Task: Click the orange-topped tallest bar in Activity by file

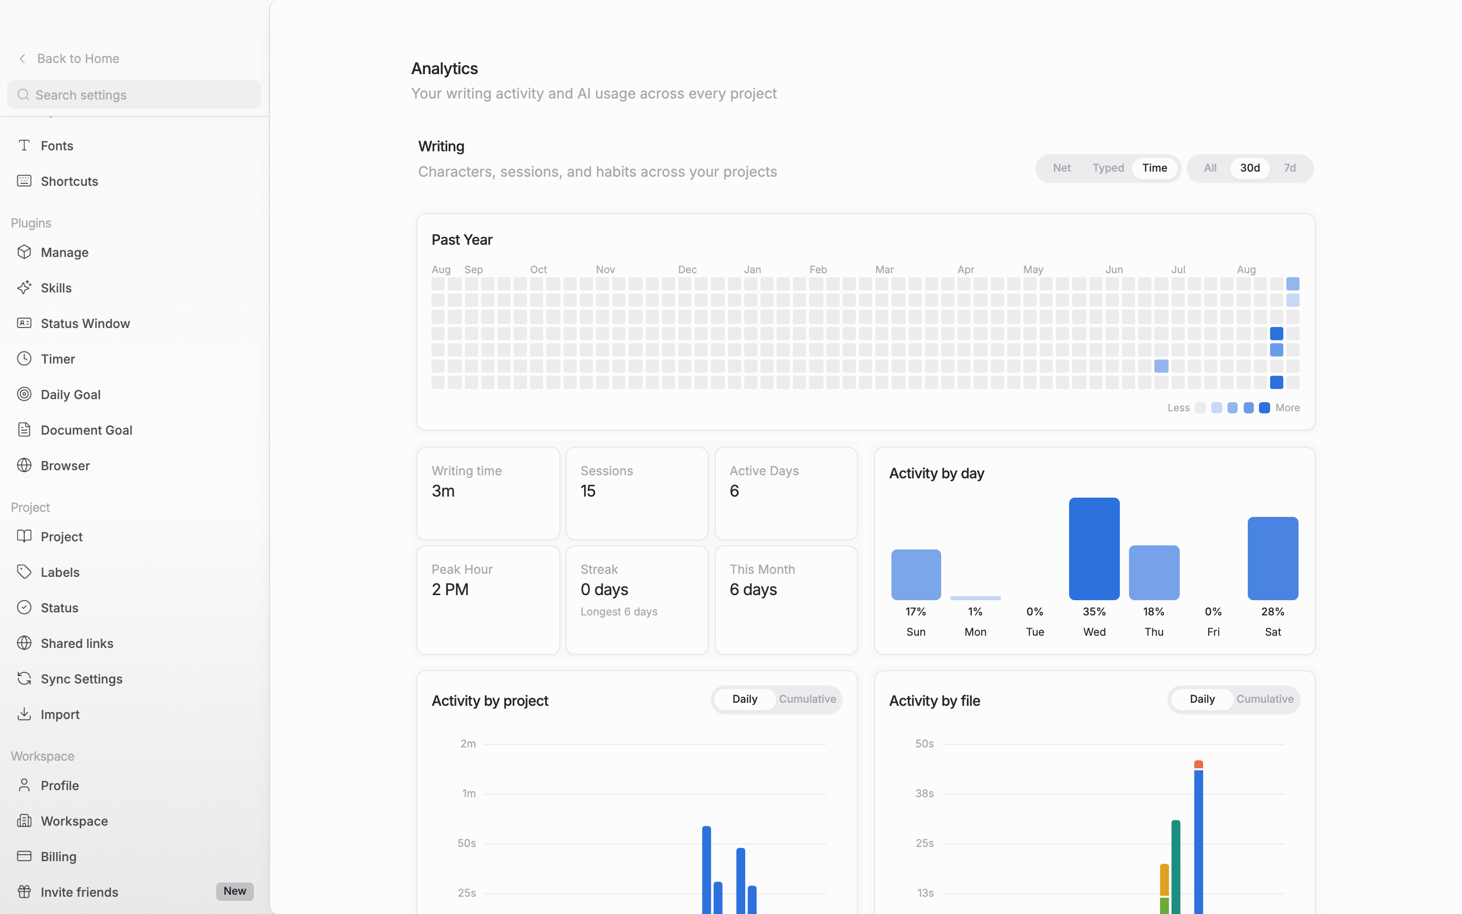Action: [1198, 837]
